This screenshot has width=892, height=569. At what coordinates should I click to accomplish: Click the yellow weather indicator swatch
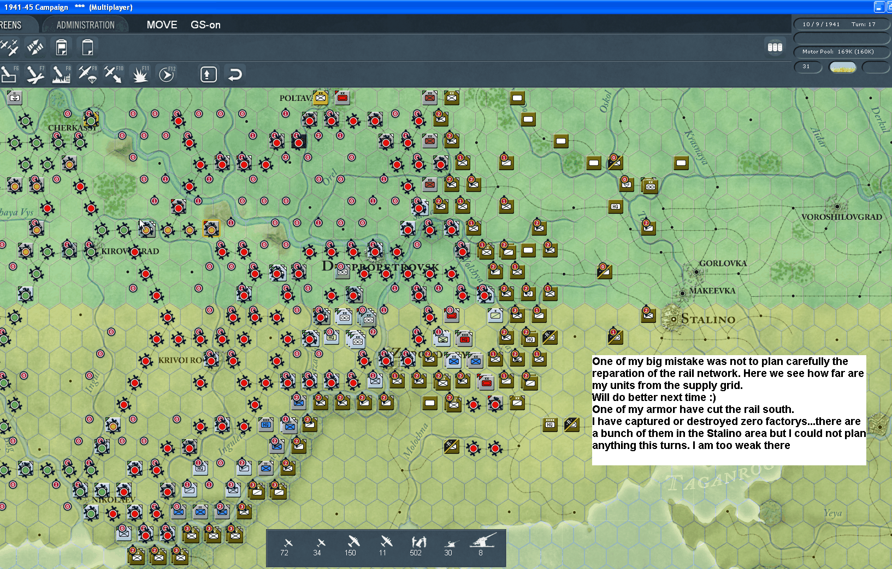point(843,67)
